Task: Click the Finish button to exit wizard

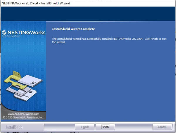Action: tap(105, 127)
